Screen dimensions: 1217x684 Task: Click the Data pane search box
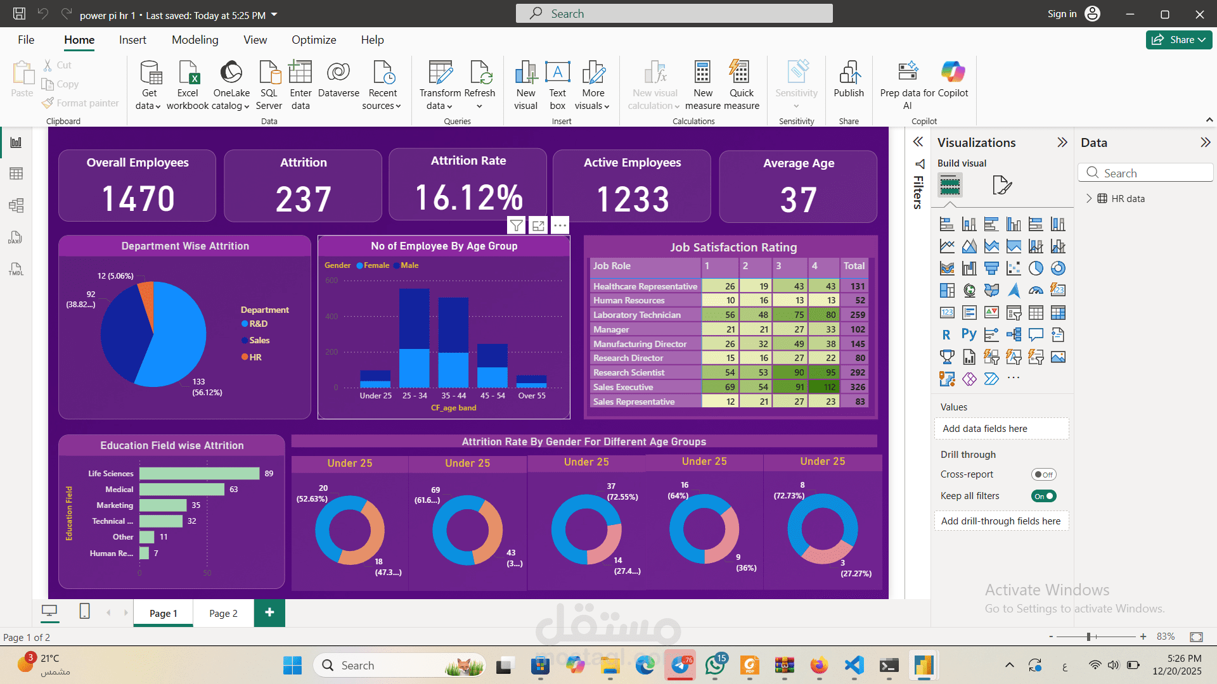[1145, 172]
